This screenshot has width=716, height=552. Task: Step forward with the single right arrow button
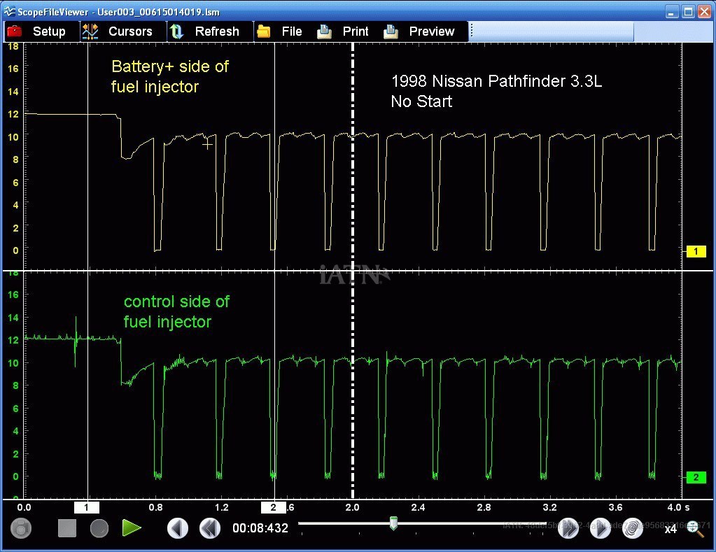pos(601,528)
